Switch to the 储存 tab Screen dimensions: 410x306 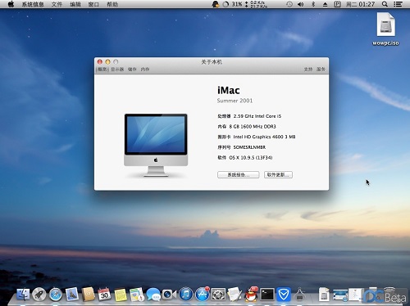point(132,70)
